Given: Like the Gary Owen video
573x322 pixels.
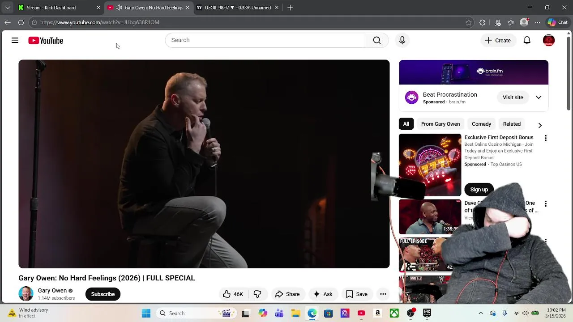Looking at the screenshot, I should (233, 294).
